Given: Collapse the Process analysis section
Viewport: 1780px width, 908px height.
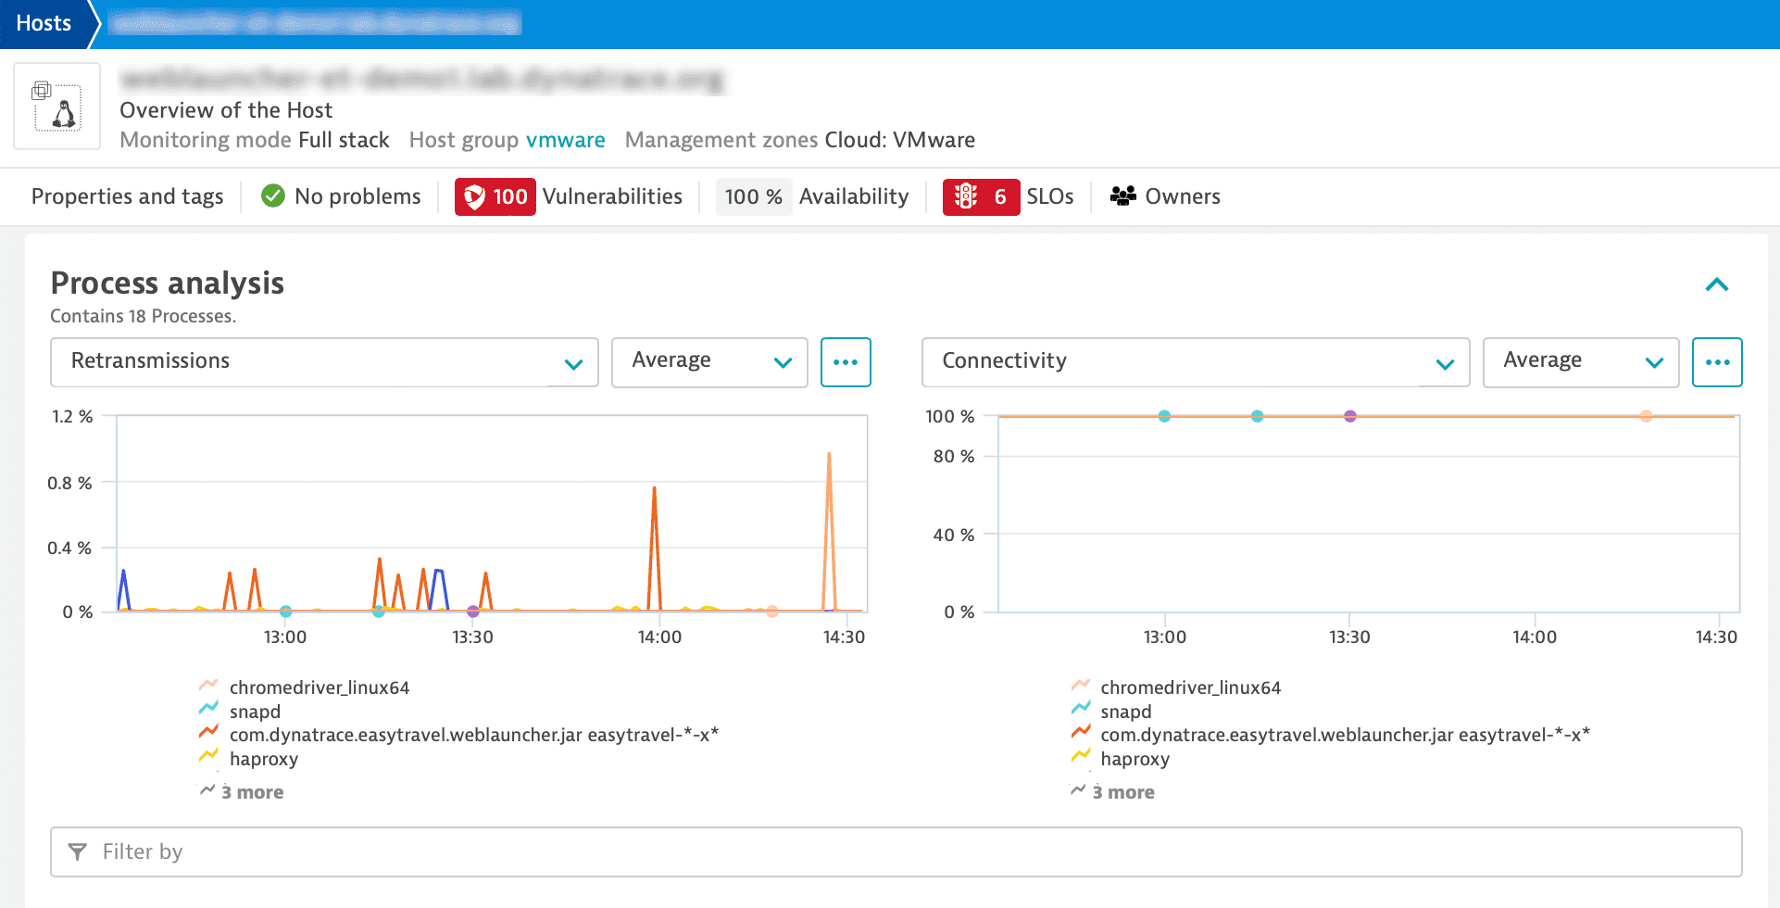Looking at the screenshot, I should pyautogui.click(x=1716, y=284).
